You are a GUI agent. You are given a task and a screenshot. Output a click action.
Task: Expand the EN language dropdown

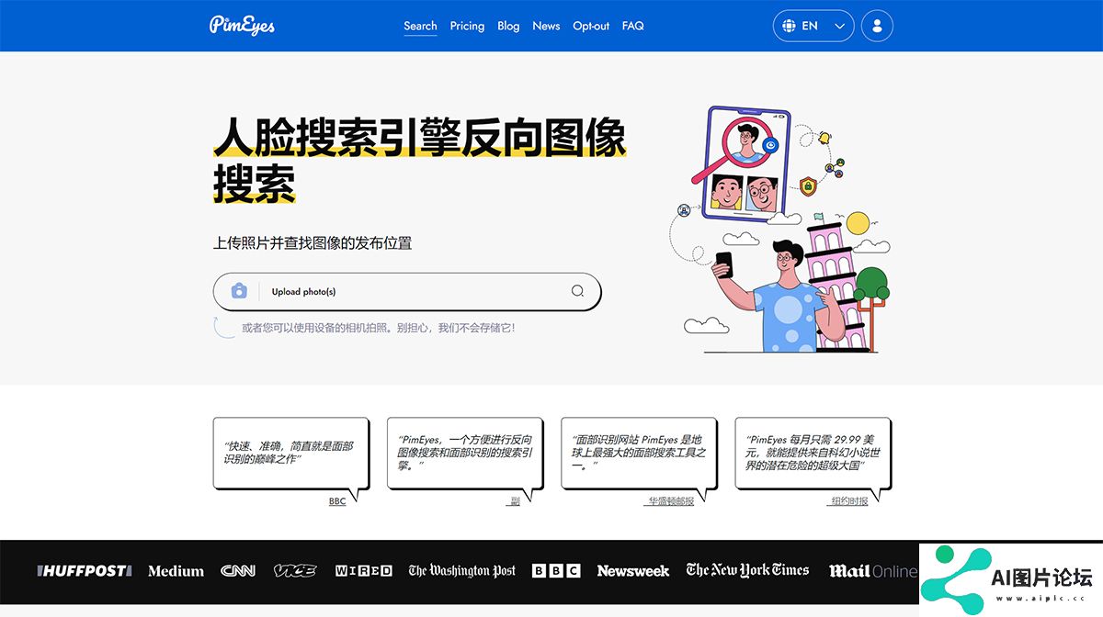click(813, 26)
